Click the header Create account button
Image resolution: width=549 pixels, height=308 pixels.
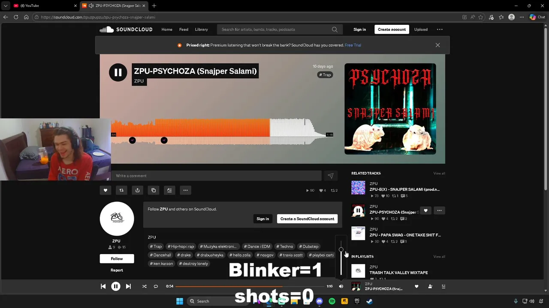click(392, 30)
